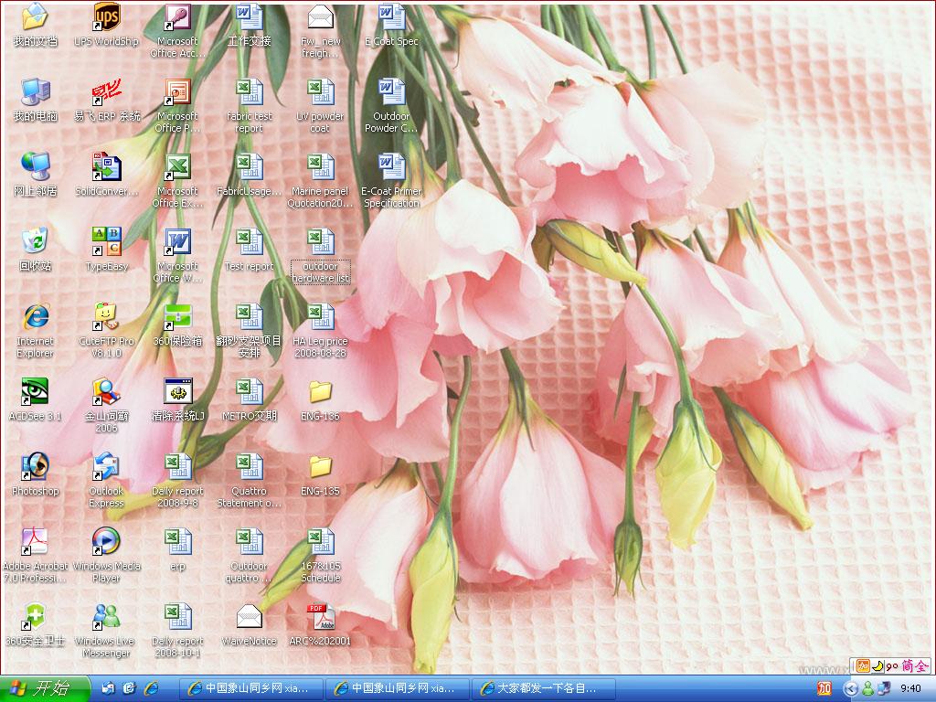Select Outdoor Powder C... Word document
The height and width of the screenshot is (702, 936).
(391, 106)
